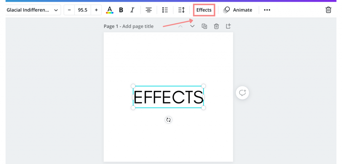Open the three-dots more options menu
The height and width of the screenshot is (164, 342).
tap(267, 10)
